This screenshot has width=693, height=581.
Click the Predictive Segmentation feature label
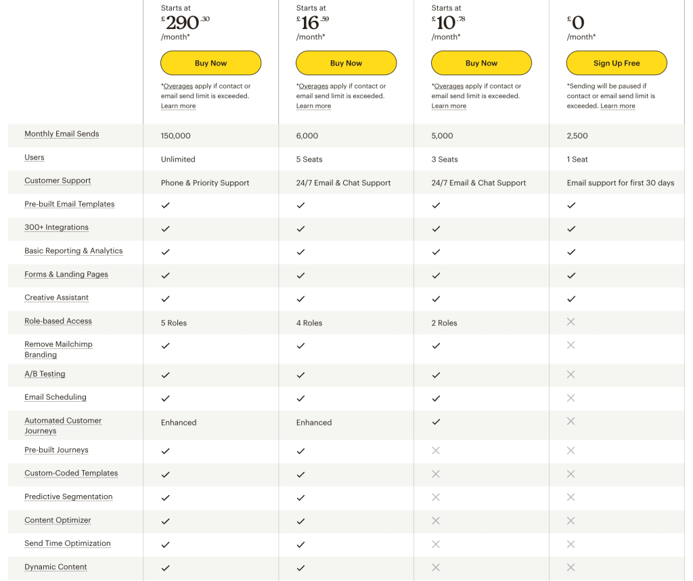[x=68, y=496]
